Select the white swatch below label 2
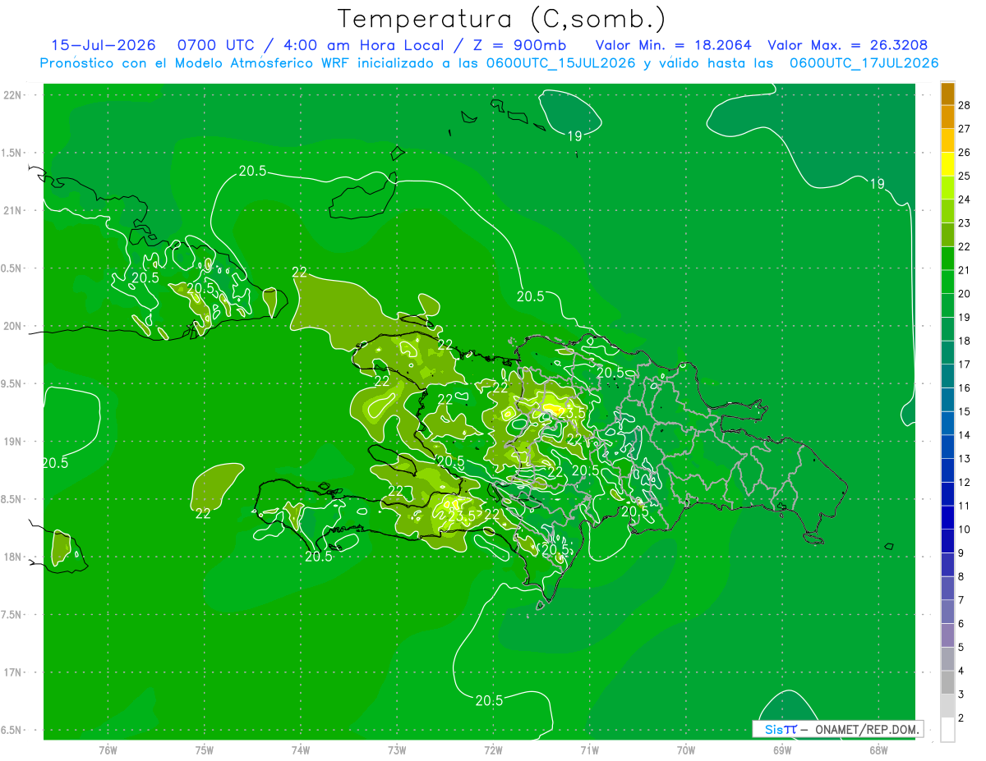This screenshot has height=761, width=986. pyautogui.click(x=947, y=730)
